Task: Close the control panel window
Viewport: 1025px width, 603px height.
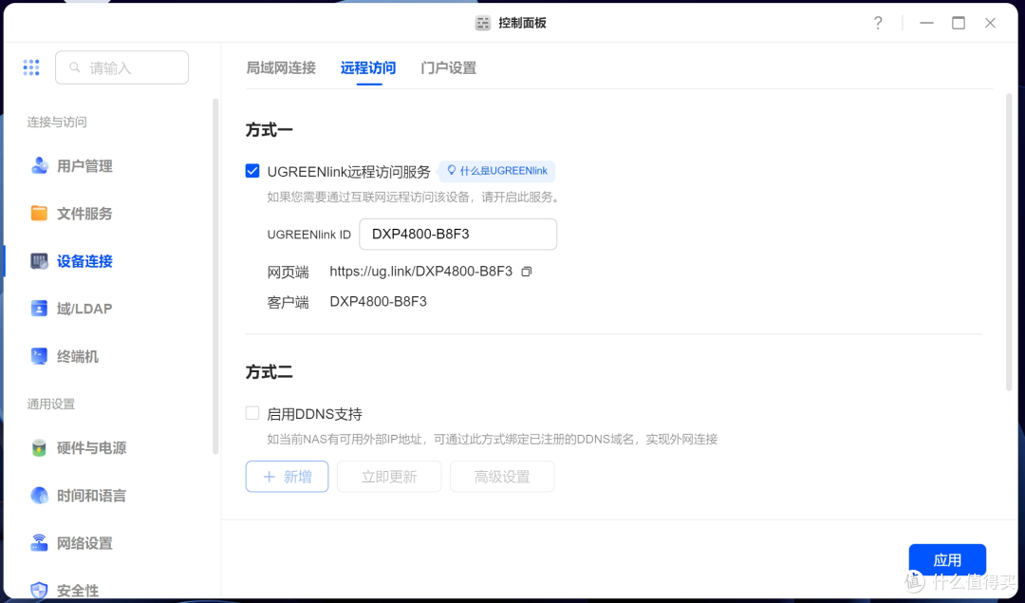Action: 990,23
